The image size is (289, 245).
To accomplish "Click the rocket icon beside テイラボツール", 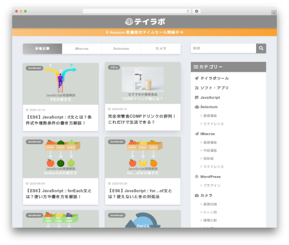I will 197,78.
